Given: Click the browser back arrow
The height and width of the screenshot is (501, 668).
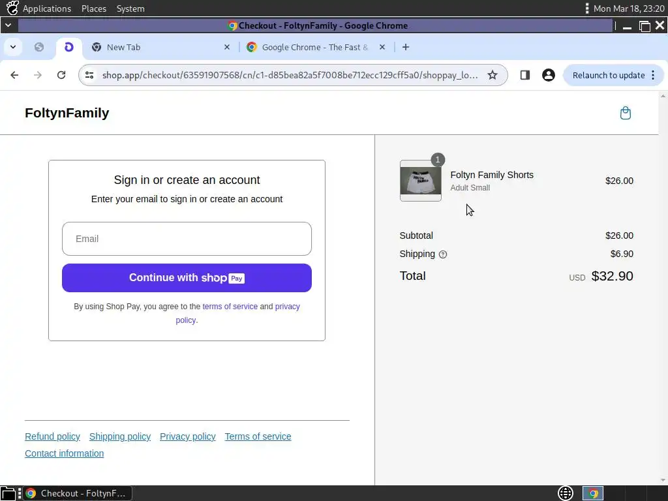Looking at the screenshot, I should tap(14, 75).
